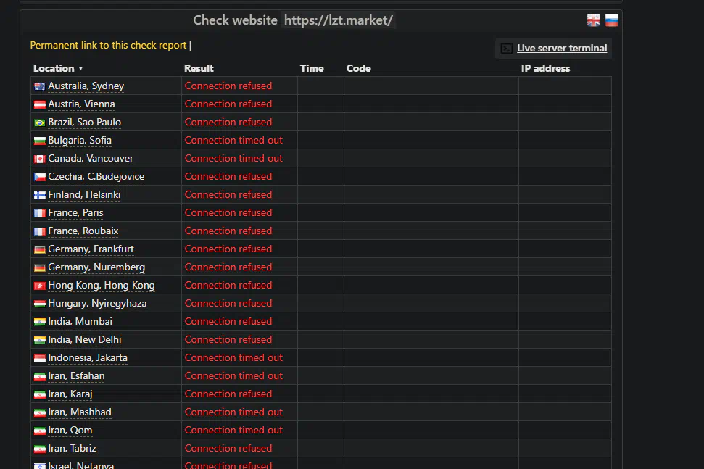Sort the table by Location column

(x=58, y=68)
